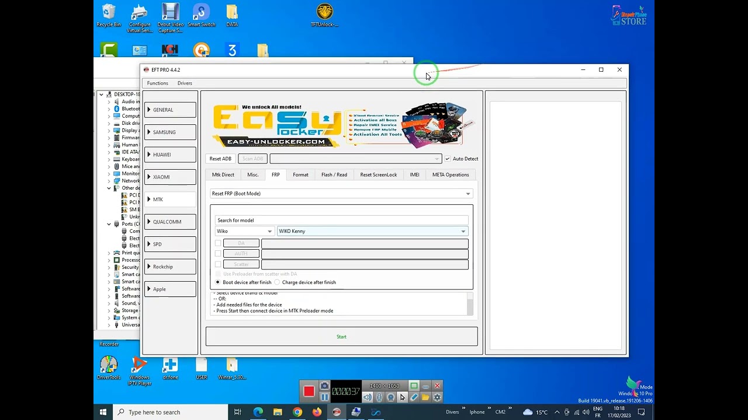Open dr.fone desktop shortcut
This screenshot has height=420, width=748.
click(x=171, y=369)
